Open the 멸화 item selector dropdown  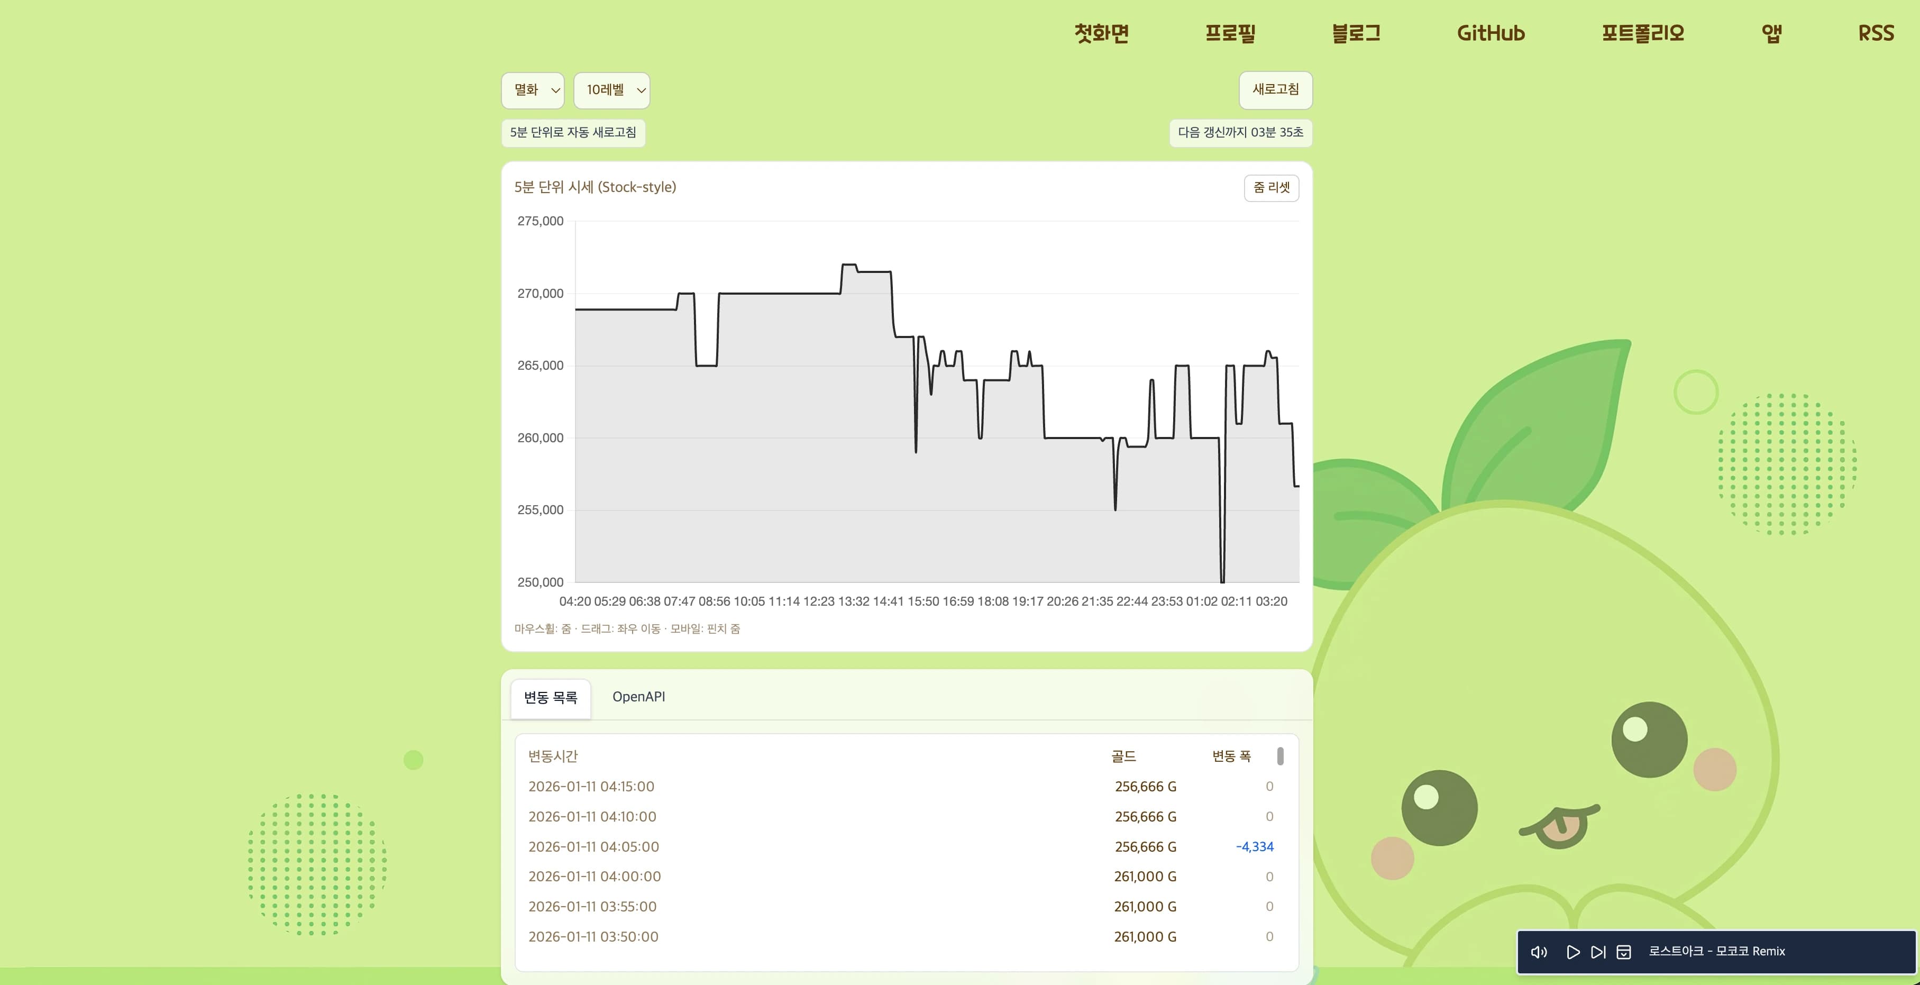(532, 90)
